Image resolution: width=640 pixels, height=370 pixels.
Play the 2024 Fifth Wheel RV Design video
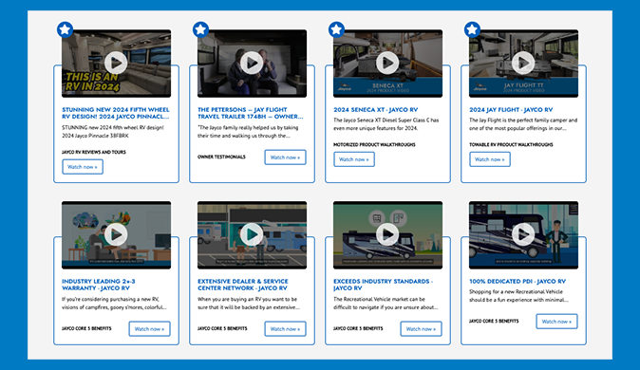tap(117, 63)
